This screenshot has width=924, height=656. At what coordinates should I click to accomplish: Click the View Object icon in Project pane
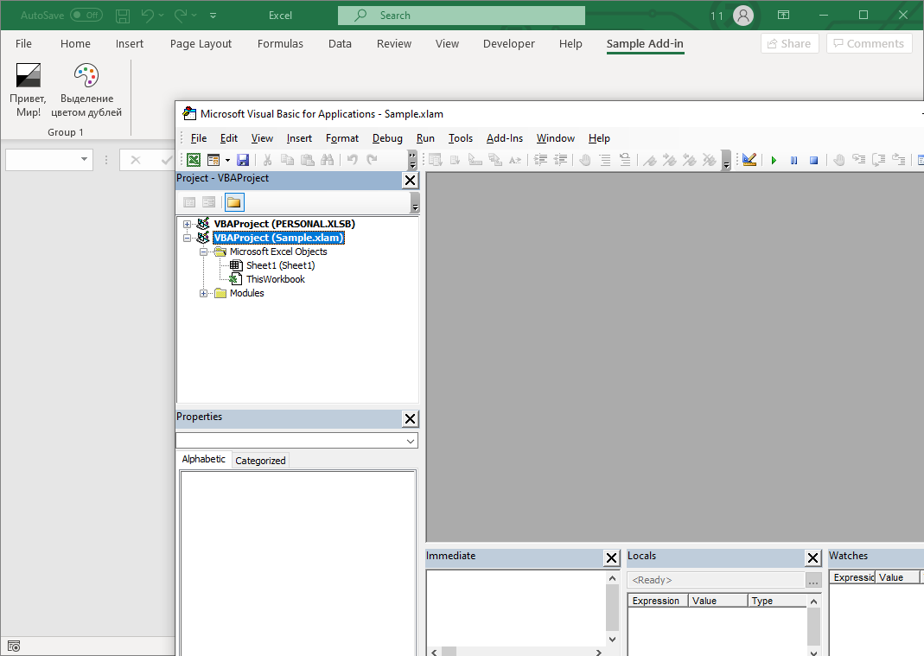208,203
